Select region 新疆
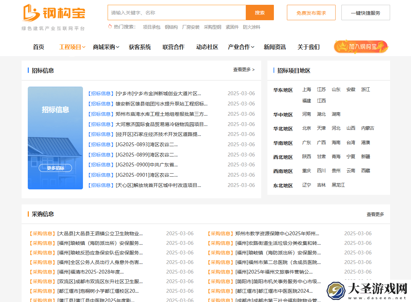 365,156
